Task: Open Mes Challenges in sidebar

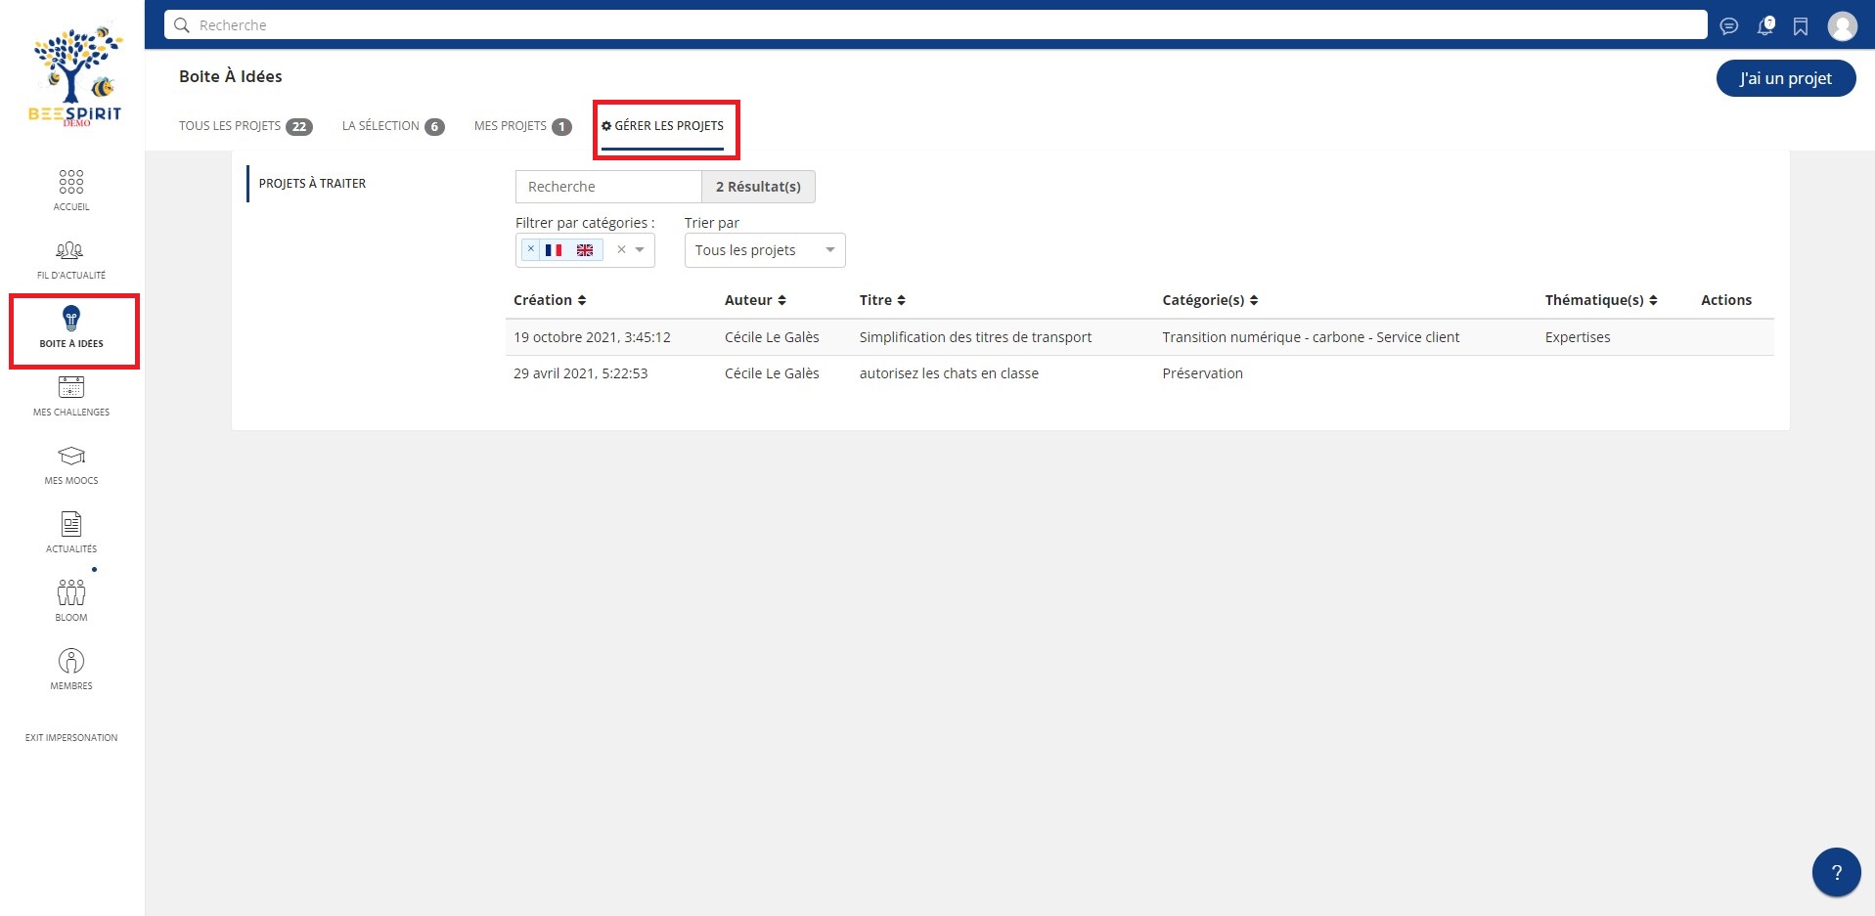Action: click(x=71, y=396)
